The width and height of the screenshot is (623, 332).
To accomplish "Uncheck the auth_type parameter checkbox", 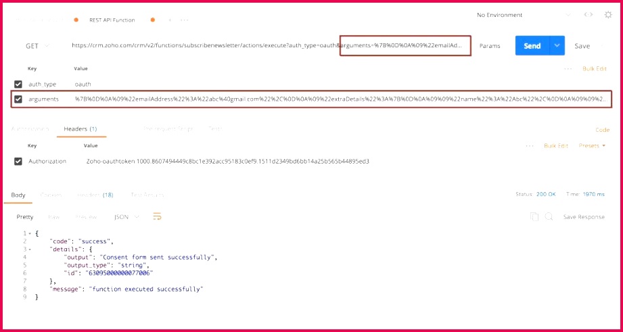I will point(18,84).
